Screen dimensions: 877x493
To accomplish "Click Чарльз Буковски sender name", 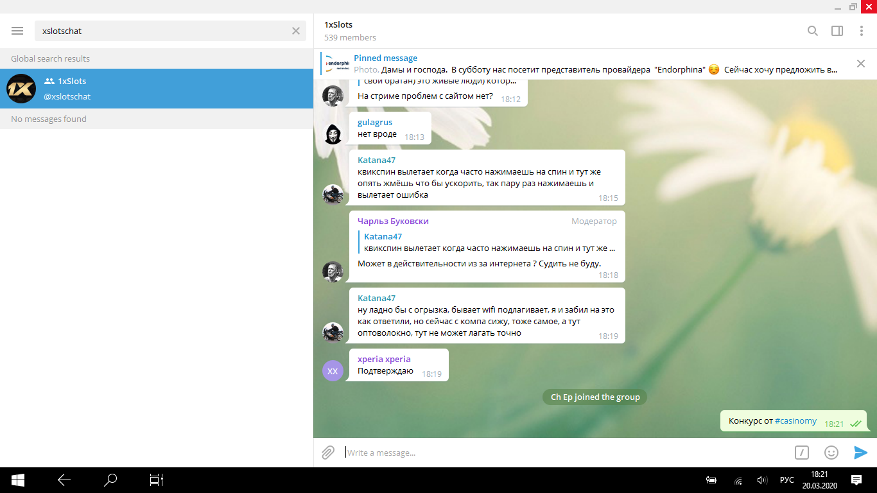I will point(393,221).
